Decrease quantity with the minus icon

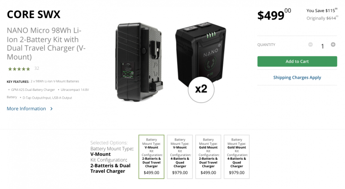(310, 45)
